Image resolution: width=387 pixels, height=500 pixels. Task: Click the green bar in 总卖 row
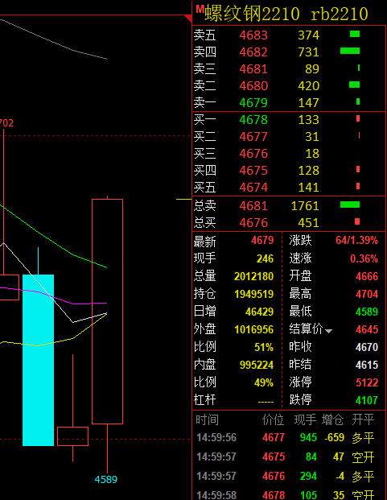click(x=350, y=205)
